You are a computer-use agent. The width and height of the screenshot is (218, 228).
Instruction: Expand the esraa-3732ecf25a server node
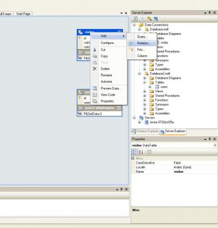(x=139, y=122)
